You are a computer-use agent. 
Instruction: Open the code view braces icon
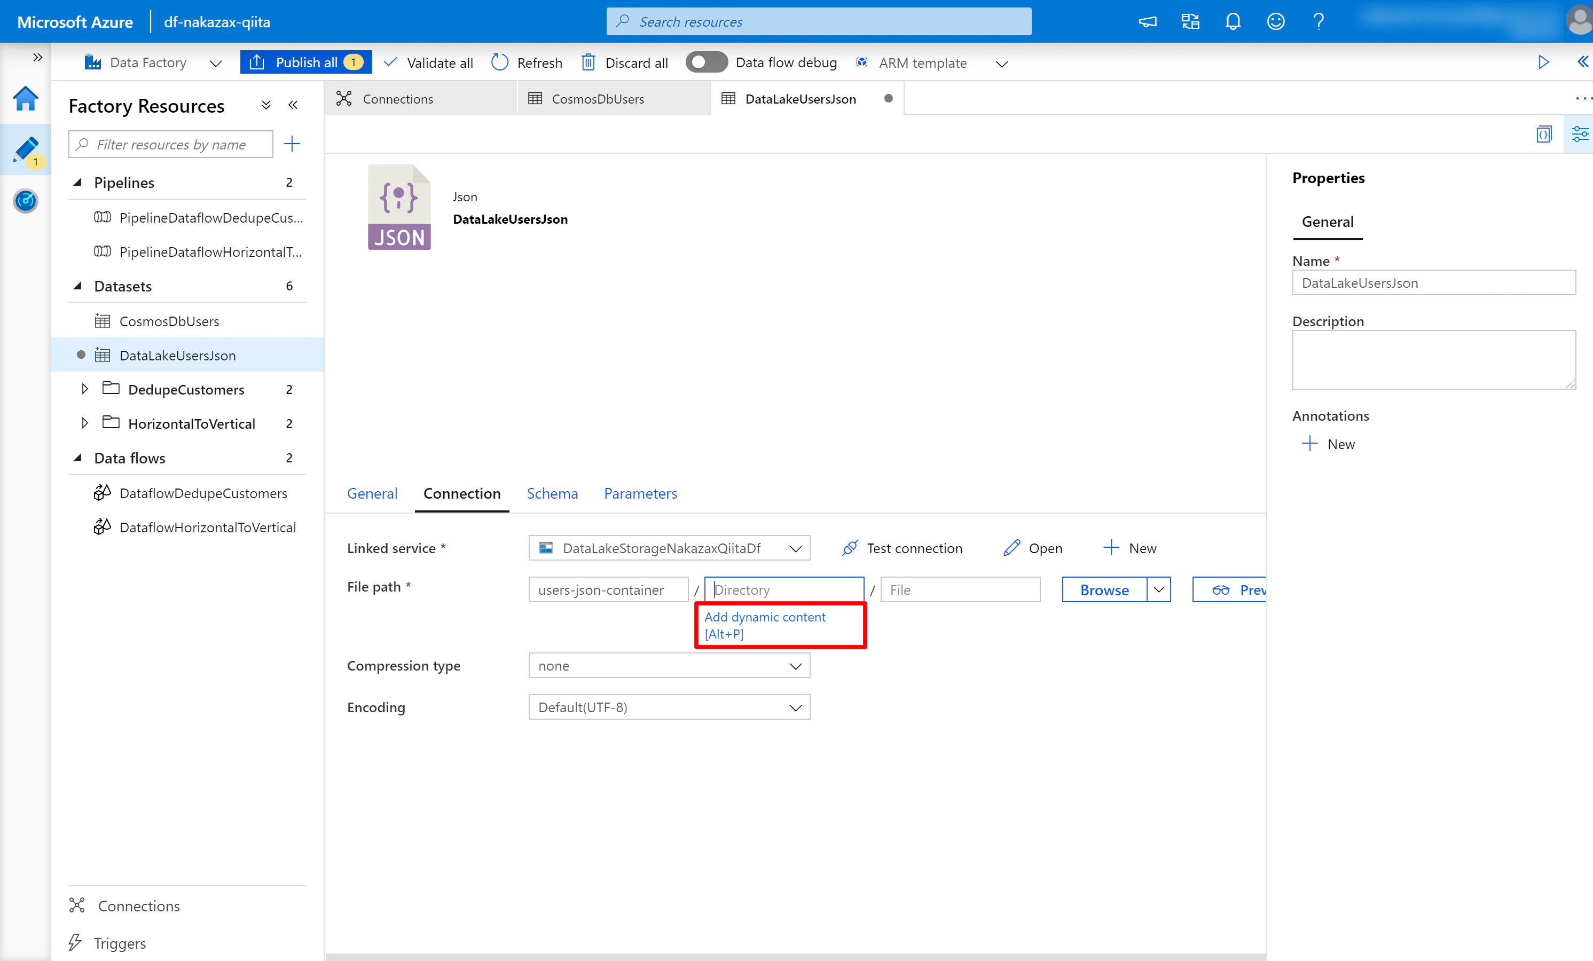(x=1544, y=135)
